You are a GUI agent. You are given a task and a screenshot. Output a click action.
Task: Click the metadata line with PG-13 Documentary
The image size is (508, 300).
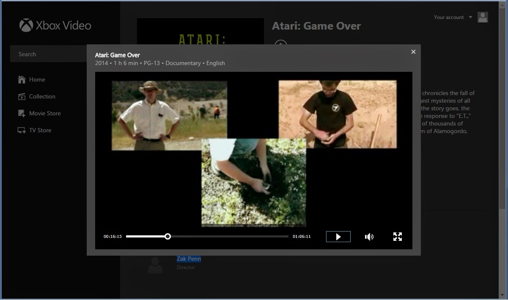[160, 63]
